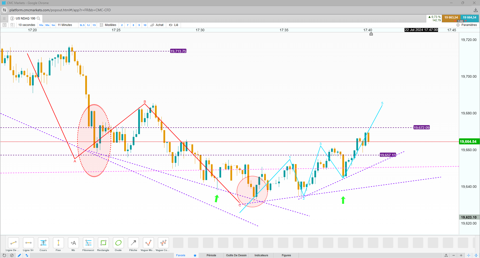Zoom out with the minus button
The width and height of the screenshot is (480, 258).
point(454,255)
